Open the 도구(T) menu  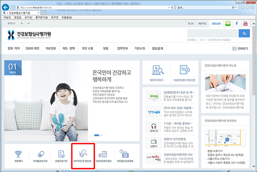[x=55, y=17]
